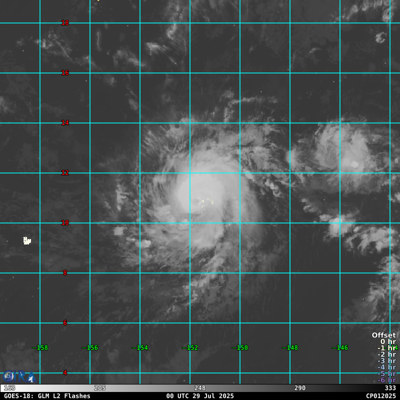Click the 205 value on the color bar

100,388
